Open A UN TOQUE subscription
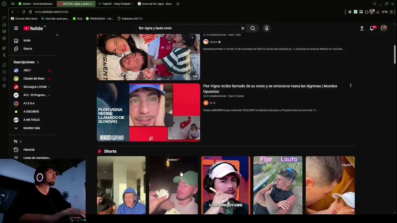The height and width of the screenshot is (223, 397). (x=33, y=120)
